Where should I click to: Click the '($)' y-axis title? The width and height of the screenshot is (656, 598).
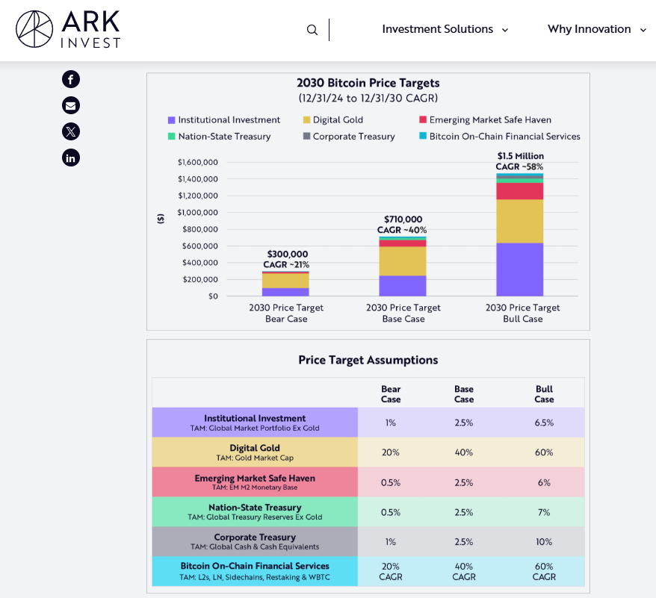tap(161, 219)
